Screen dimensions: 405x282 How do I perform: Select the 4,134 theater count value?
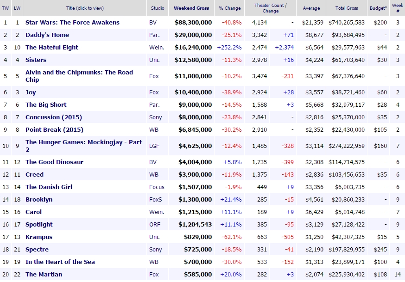(259, 23)
